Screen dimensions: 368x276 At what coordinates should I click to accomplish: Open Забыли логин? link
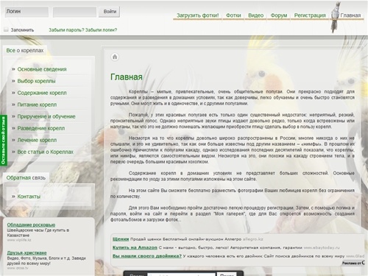click(101, 30)
